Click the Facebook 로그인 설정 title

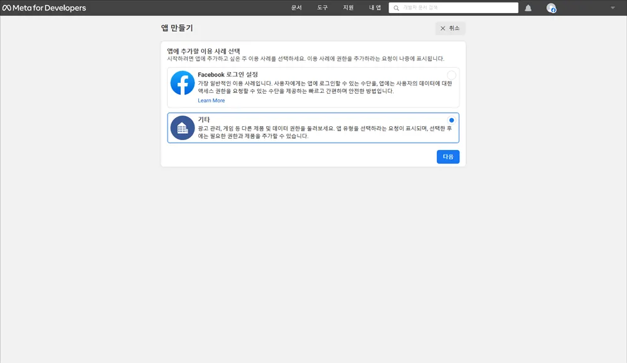(x=228, y=75)
